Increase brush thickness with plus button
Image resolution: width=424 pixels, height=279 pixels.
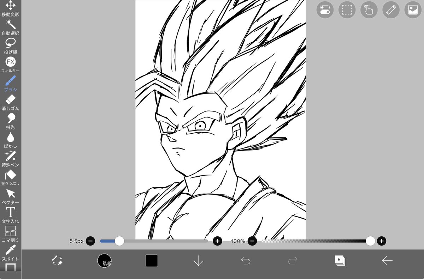click(217, 241)
